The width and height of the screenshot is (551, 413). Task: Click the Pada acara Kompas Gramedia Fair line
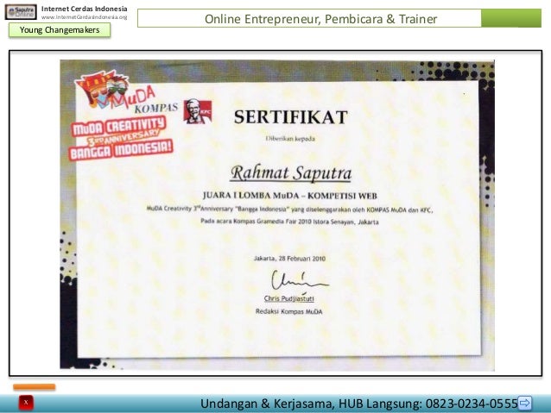tap(289, 222)
